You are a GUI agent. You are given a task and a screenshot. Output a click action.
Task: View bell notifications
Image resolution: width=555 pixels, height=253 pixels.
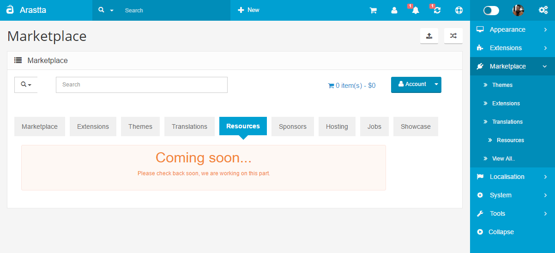[416, 10]
